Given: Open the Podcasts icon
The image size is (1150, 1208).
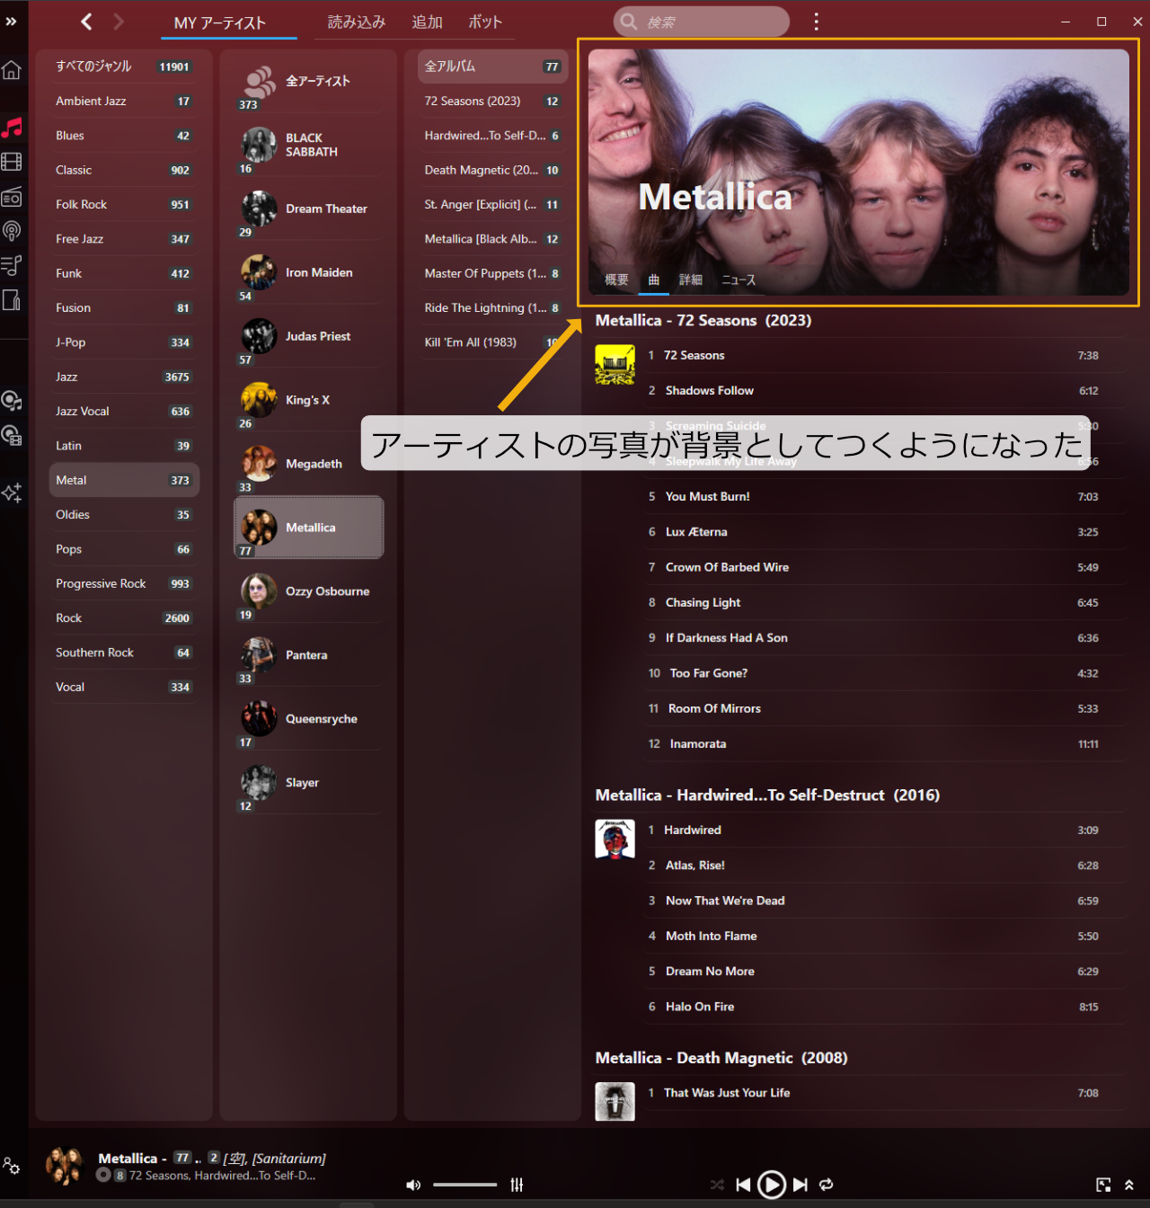Looking at the screenshot, I should point(12,231).
